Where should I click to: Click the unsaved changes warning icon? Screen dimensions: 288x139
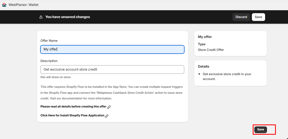click(x=41, y=17)
